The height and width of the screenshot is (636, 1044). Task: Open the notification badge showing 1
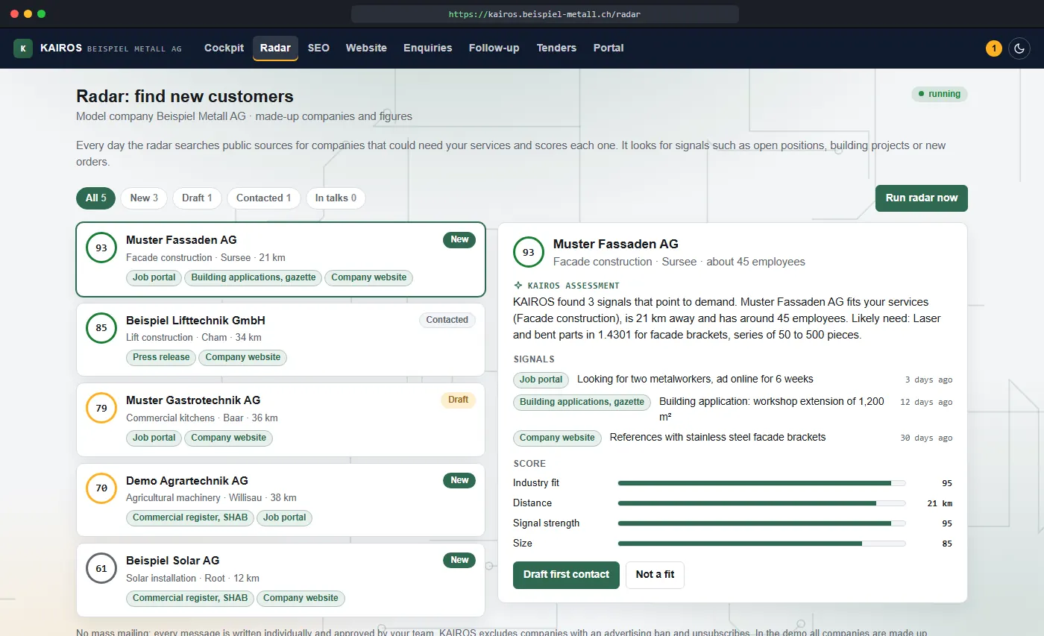[993, 48]
